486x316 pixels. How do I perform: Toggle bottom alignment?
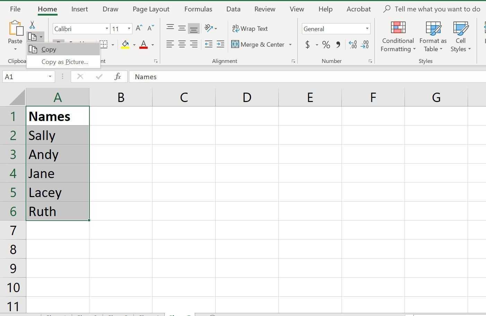tap(193, 29)
